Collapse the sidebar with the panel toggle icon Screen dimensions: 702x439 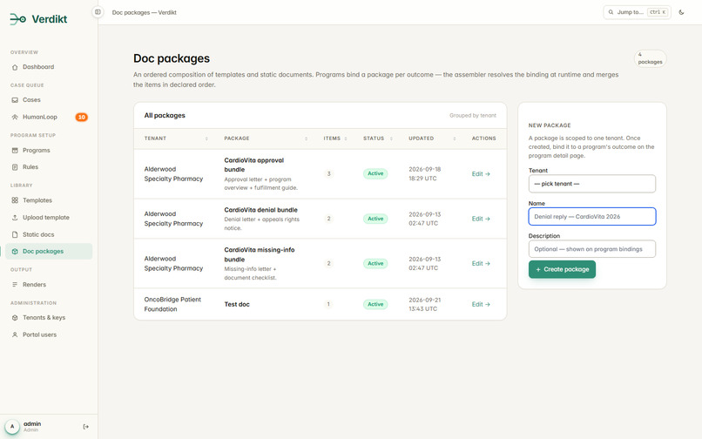pyautogui.click(x=98, y=12)
